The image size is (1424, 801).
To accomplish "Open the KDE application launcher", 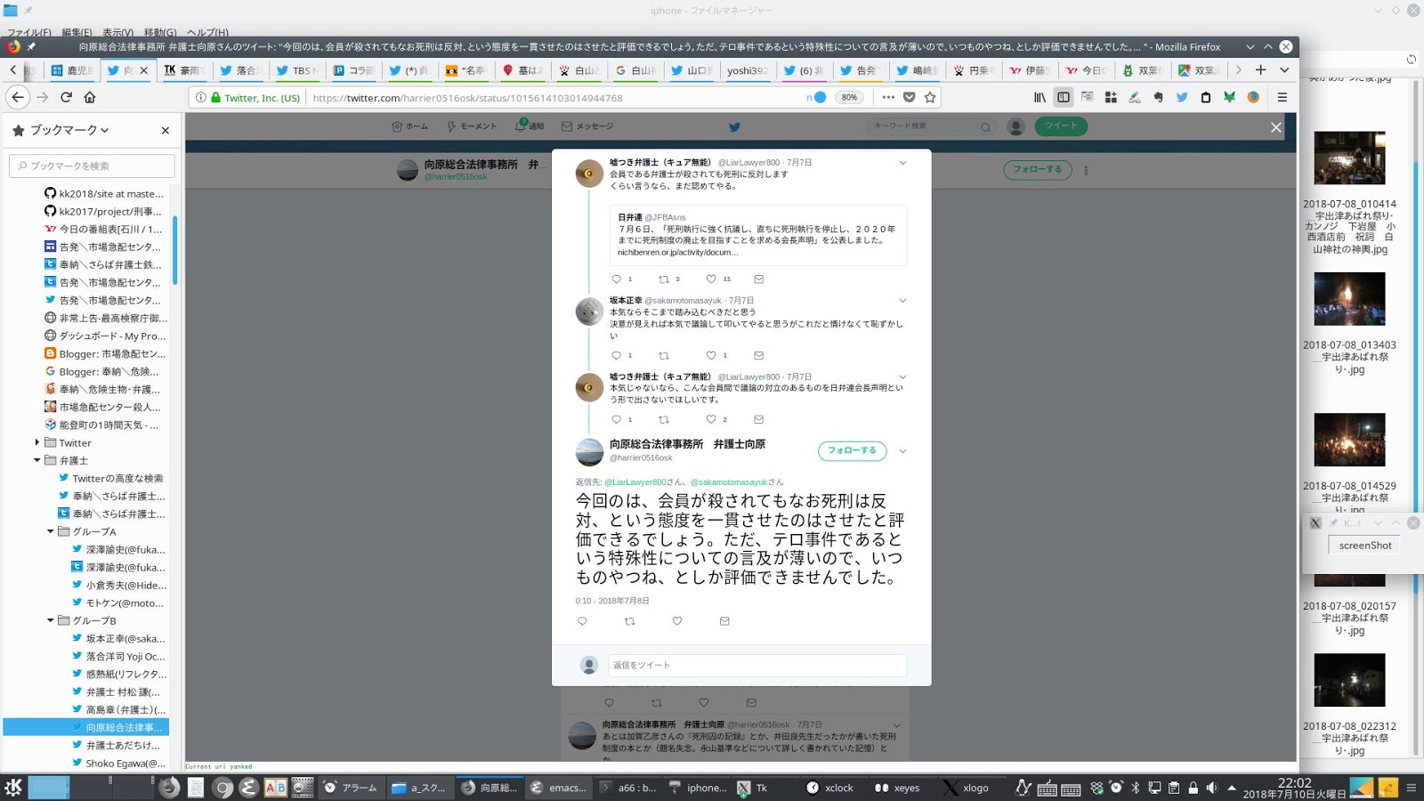I will tap(13, 787).
